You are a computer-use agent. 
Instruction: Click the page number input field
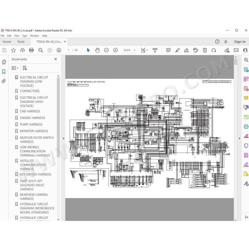[68, 50]
